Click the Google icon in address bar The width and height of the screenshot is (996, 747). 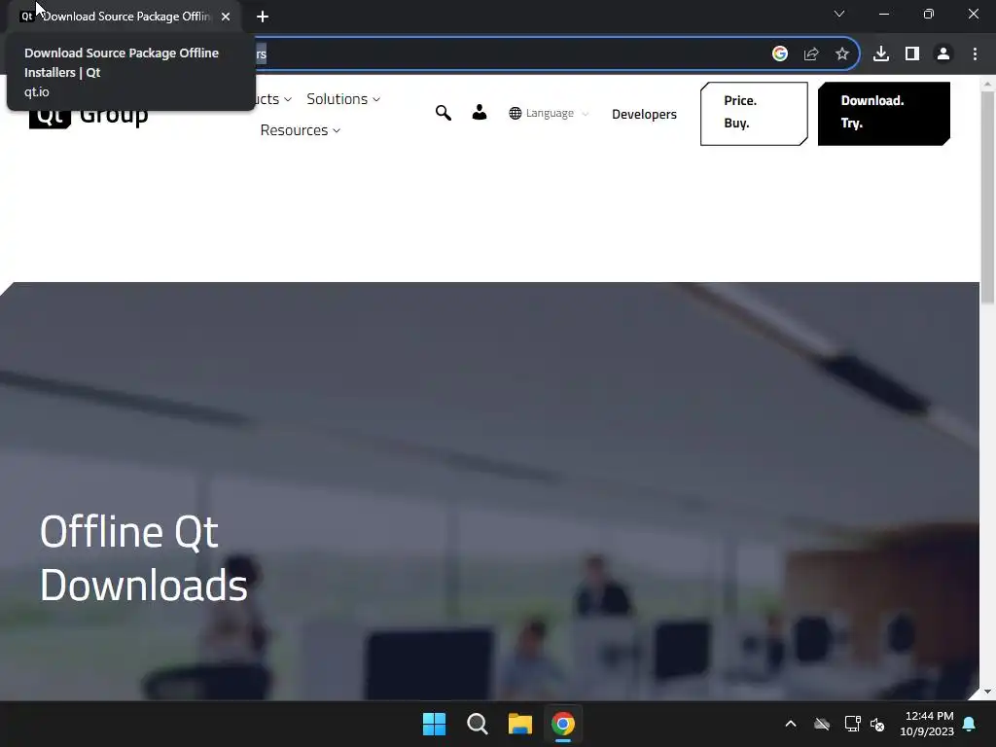coord(780,54)
